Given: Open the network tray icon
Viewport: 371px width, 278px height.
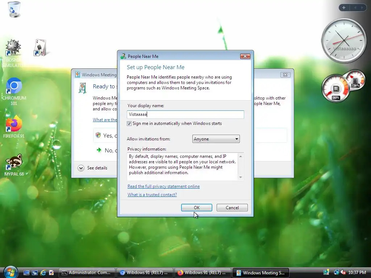Looking at the screenshot, I should pos(336,272).
